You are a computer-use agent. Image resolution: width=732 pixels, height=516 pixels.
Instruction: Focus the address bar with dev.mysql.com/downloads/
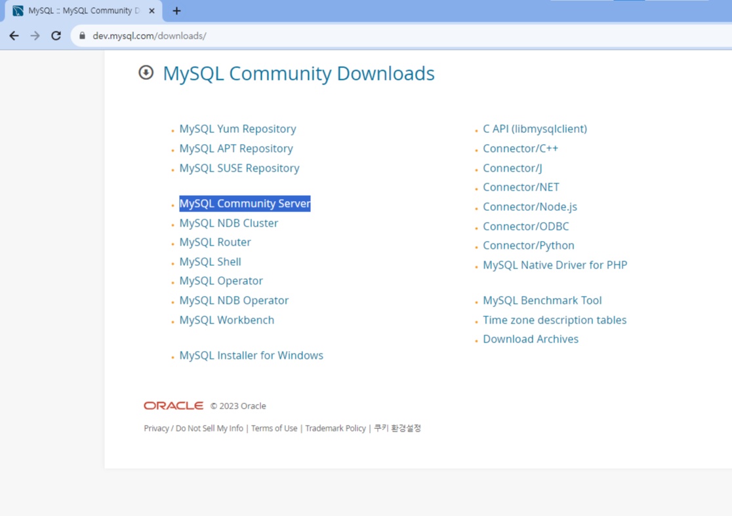click(x=401, y=36)
